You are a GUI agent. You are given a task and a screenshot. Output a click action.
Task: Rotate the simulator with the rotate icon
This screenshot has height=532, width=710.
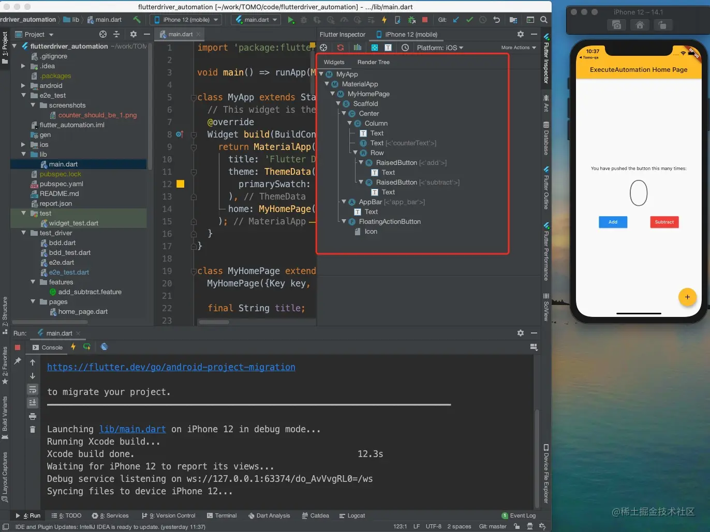tap(662, 25)
